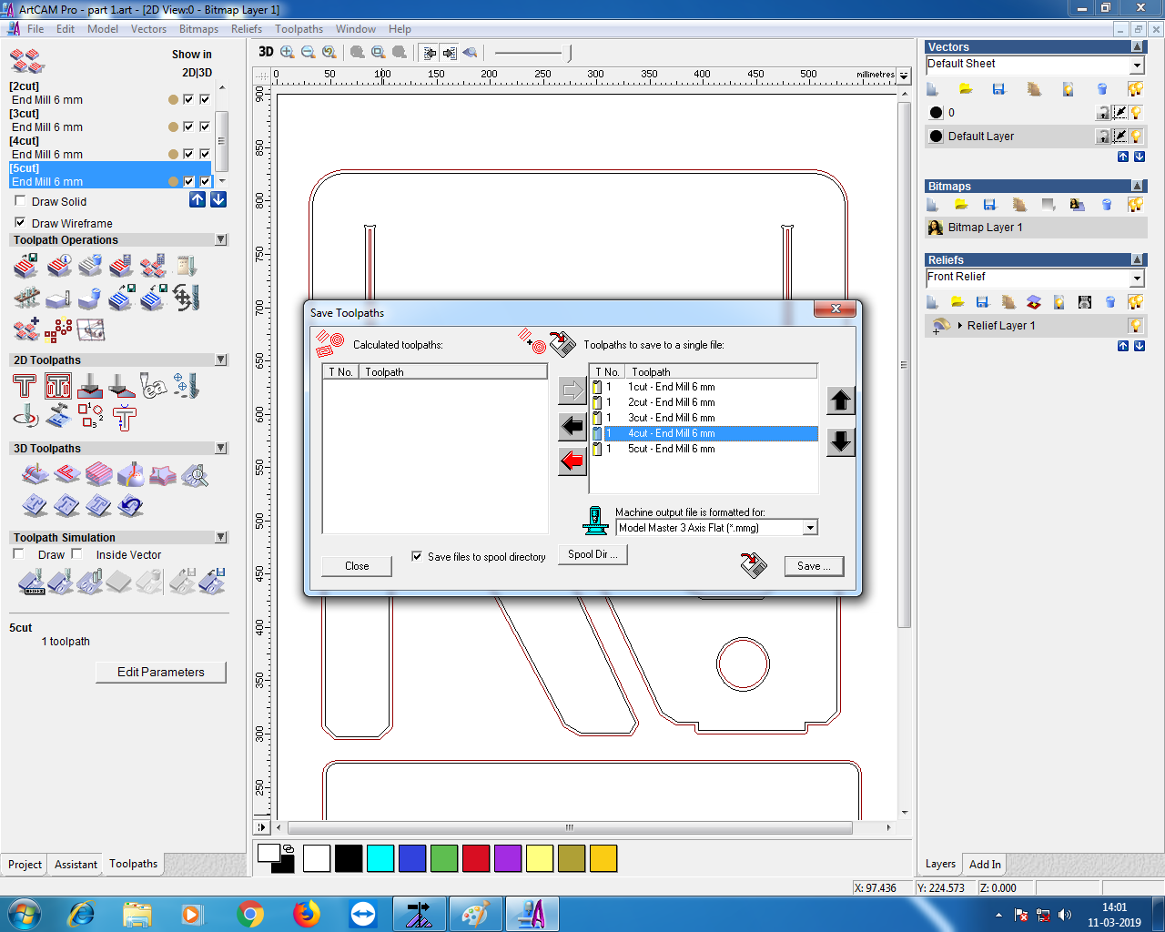Click the slider handle in view toolbar
This screenshot has height=932, width=1165.
(570, 53)
